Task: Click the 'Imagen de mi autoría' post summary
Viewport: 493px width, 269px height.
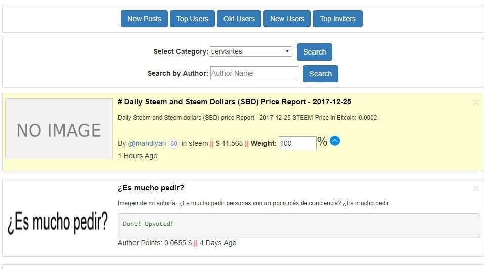Action: (x=253, y=203)
